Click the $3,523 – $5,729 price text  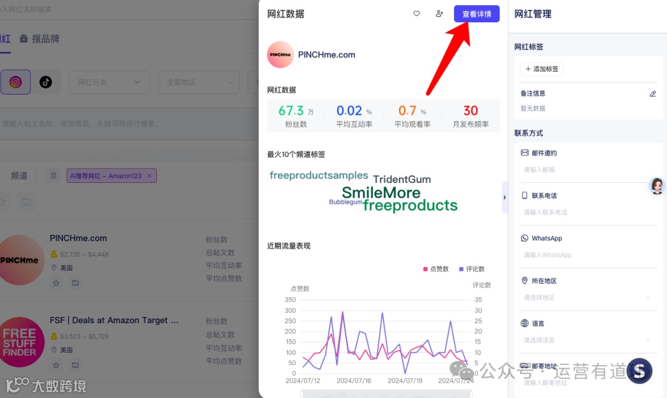point(84,336)
